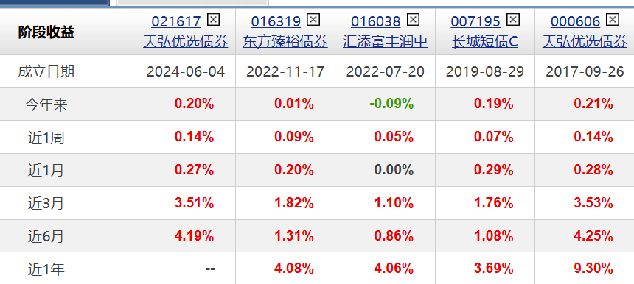The height and width of the screenshot is (284, 634).
Task: Delete fund 007195 column using X box
Action: pyautogui.click(x=512, y=19)
